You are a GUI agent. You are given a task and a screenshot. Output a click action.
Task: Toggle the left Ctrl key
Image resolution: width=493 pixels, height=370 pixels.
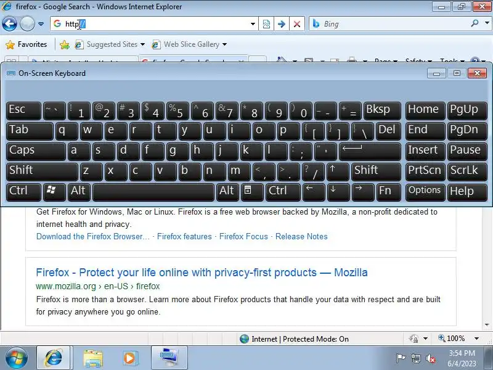[23, 192]
